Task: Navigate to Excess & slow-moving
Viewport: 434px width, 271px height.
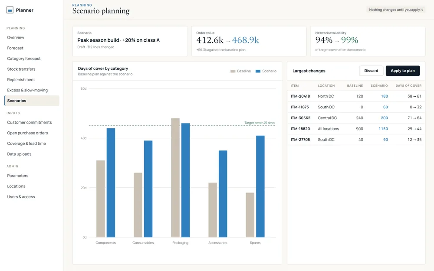Action: point(27,90)
